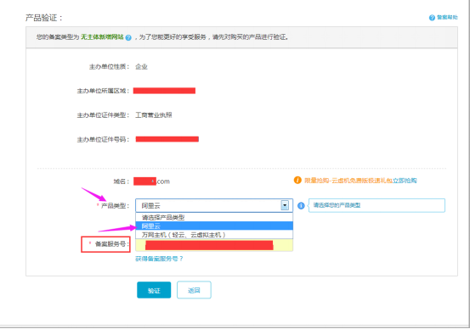Choose the highlighted 阿里云 option
This screenshot has width=470, height=329.
coord(214,226)
